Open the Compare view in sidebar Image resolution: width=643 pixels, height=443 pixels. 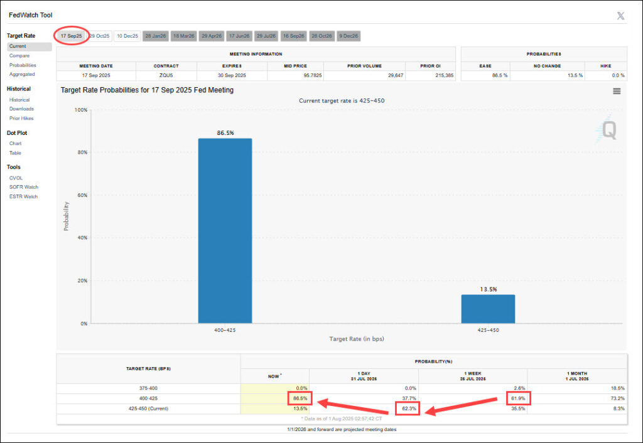click(x=19, y=56)
